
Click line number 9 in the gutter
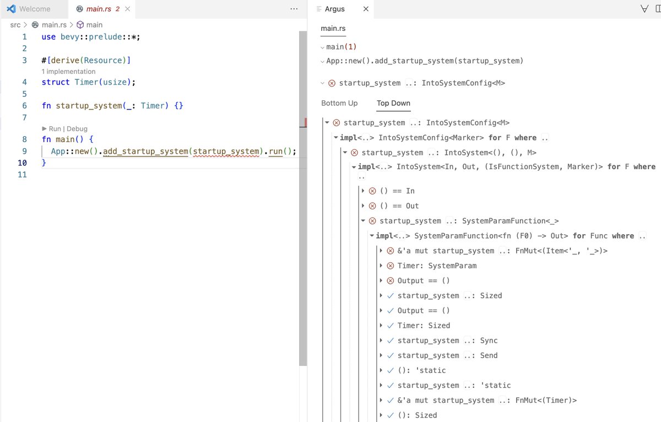(25, 151)
